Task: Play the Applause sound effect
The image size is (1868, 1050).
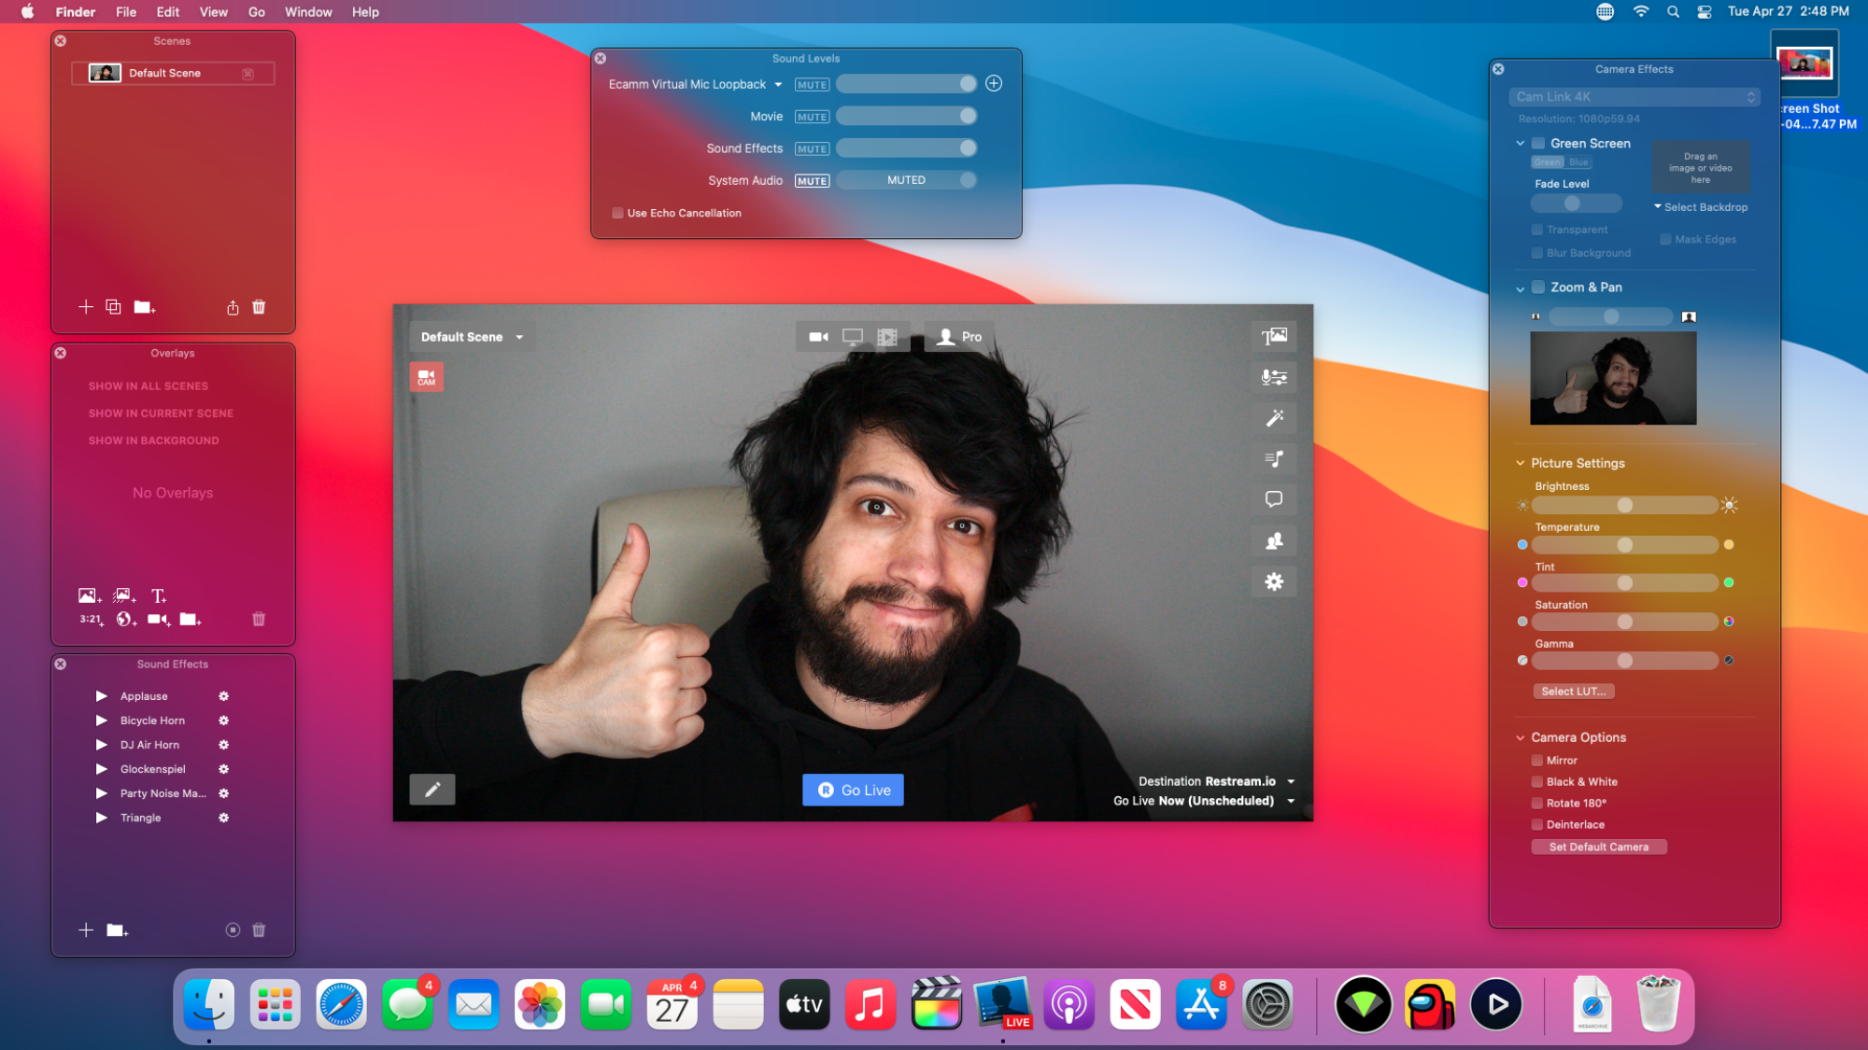Action: coord(102,696)
